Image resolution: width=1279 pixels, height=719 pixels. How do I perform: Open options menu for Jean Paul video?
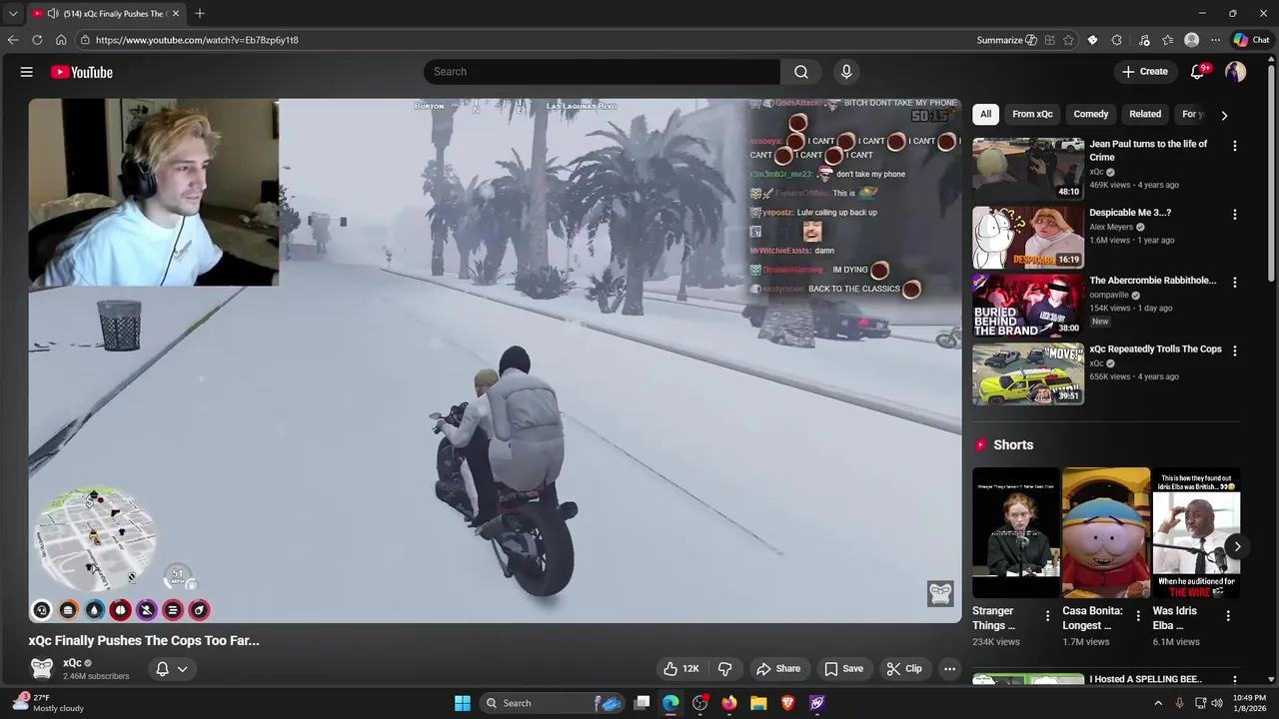click(1235, 146)
